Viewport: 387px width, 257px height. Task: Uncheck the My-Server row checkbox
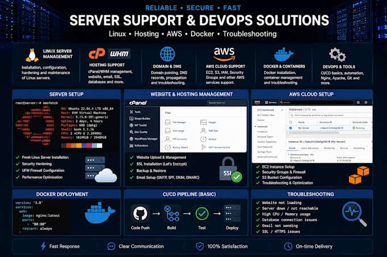click(x=290, y=128)
